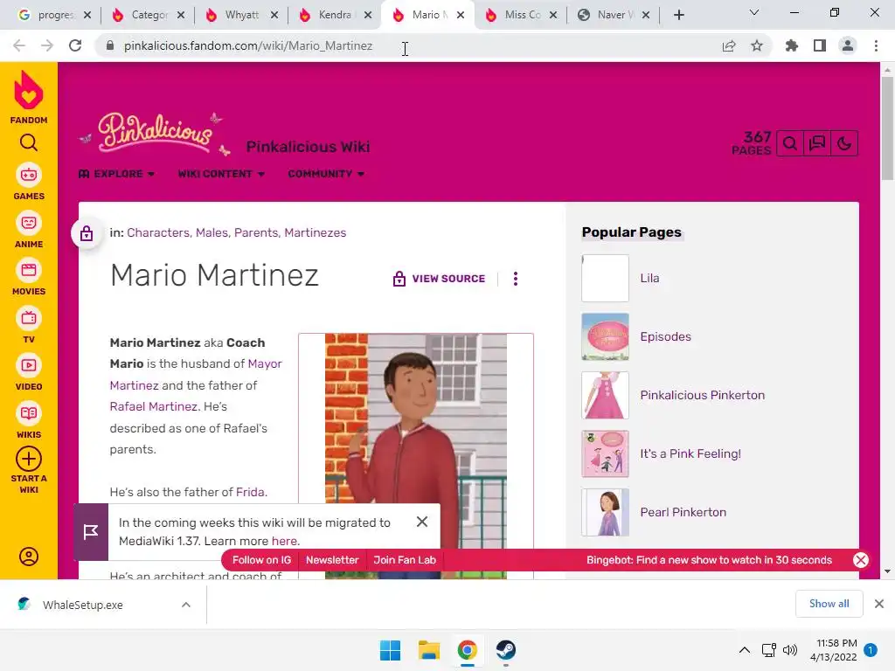Click the Start a Wiki plus icon
This screenshot has width=895, height=671.
coord(29,459)
